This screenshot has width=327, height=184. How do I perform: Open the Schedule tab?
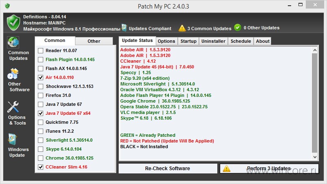[241, 41]
